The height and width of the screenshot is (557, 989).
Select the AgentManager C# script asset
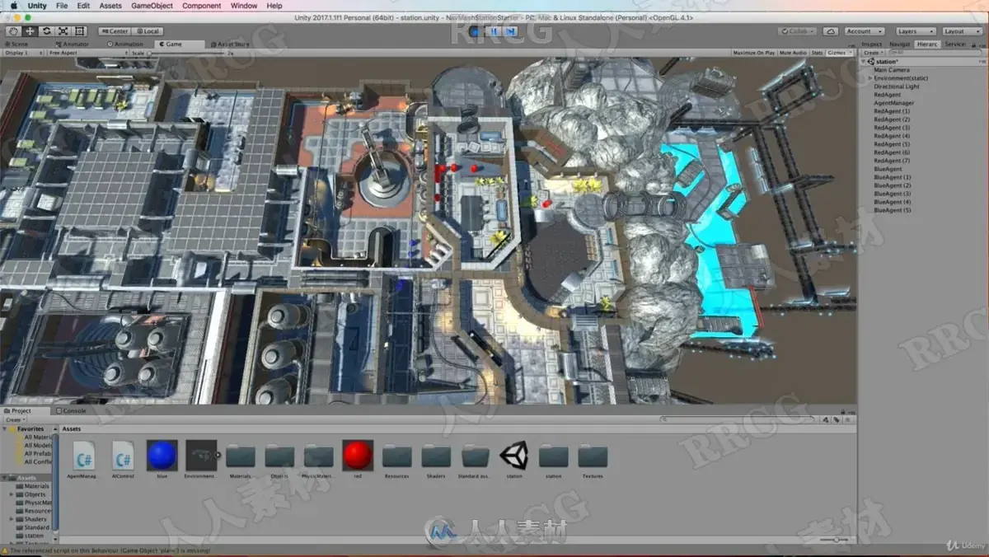[83, 455]
